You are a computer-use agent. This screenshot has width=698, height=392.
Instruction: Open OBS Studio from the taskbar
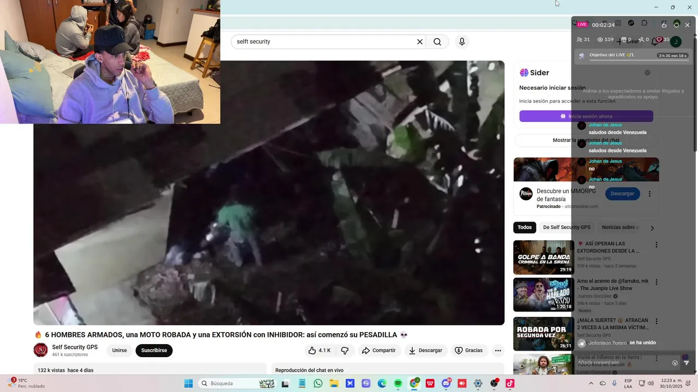coord(494,383)
